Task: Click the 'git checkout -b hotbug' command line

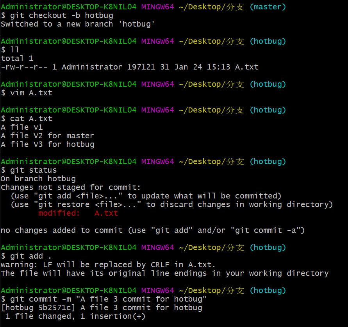Action: (x=57, y=16)
